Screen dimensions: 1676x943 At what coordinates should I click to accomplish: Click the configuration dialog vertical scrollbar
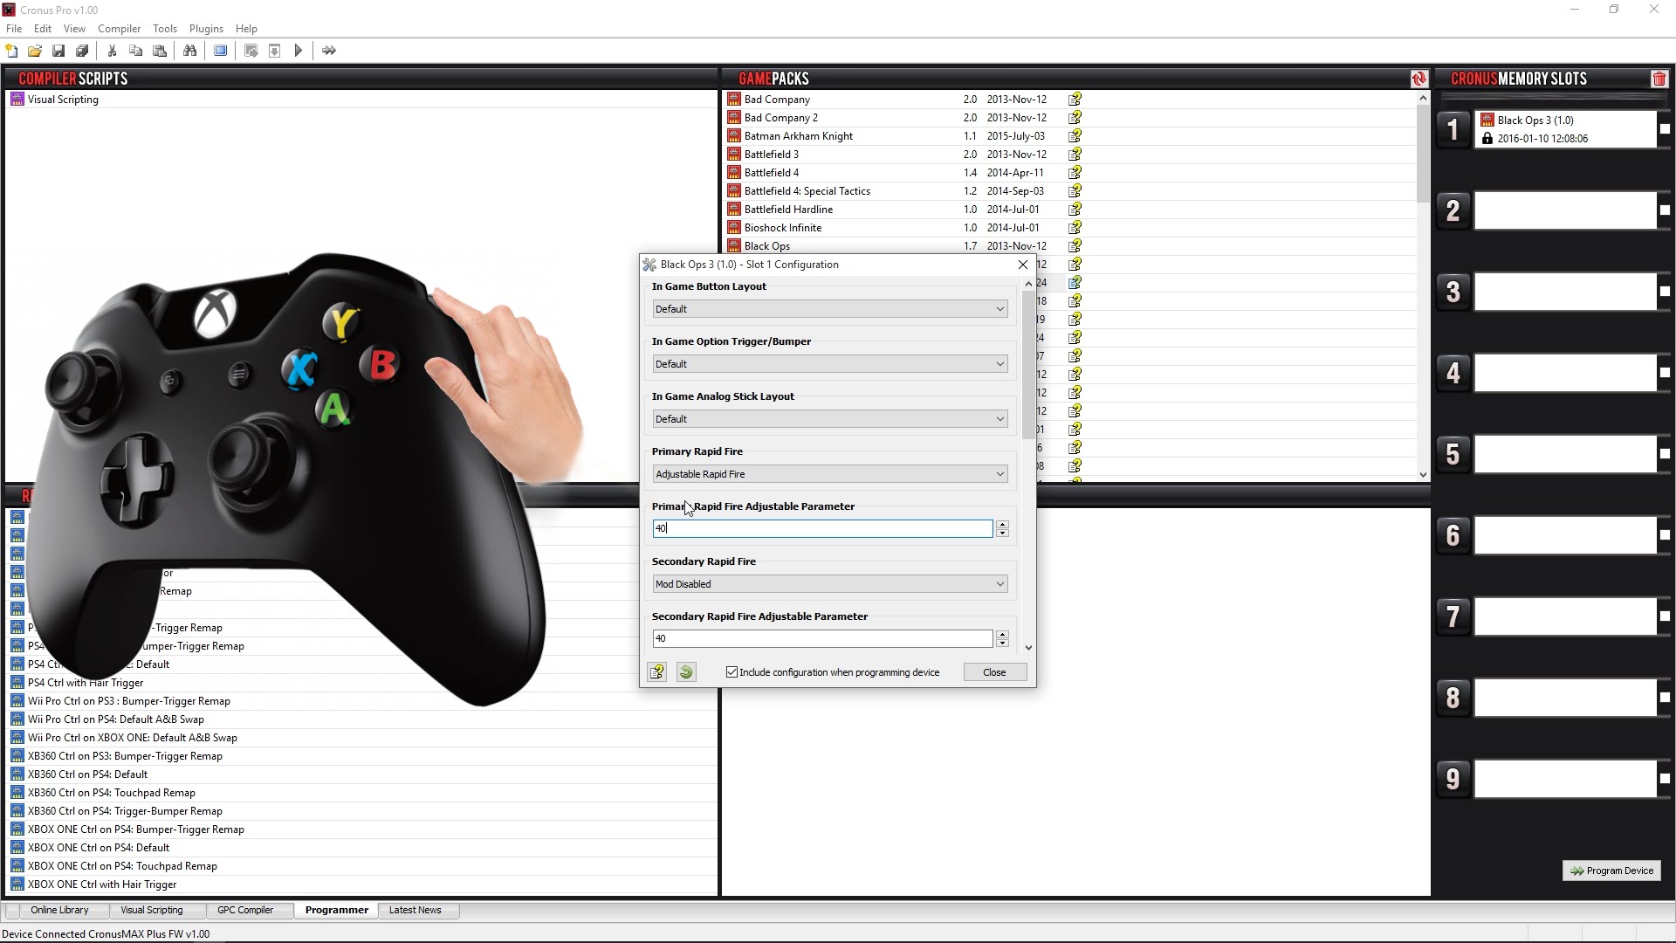point(1028,364)
